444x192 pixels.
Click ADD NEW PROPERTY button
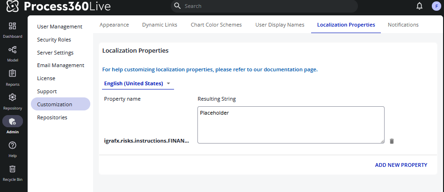coord(401,165)
